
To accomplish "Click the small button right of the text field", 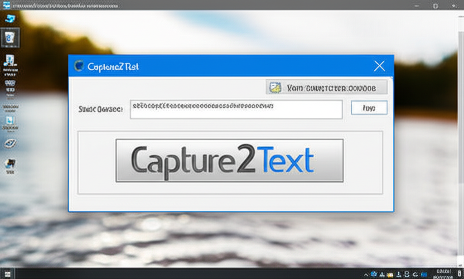I will [369, 108].
